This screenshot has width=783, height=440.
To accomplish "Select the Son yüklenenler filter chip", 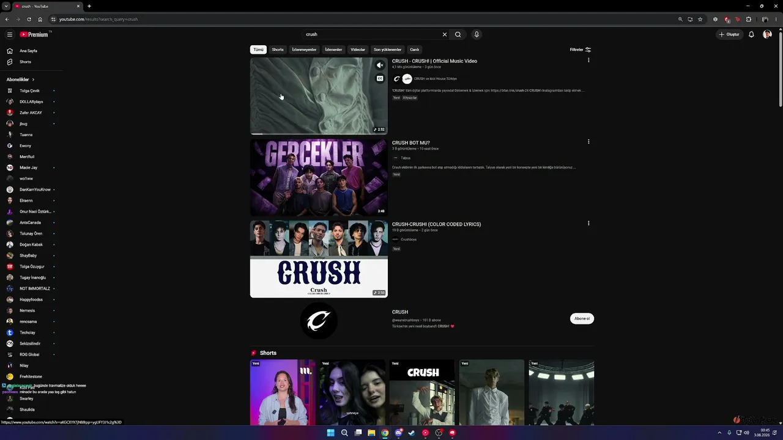I will coord(388,50).
